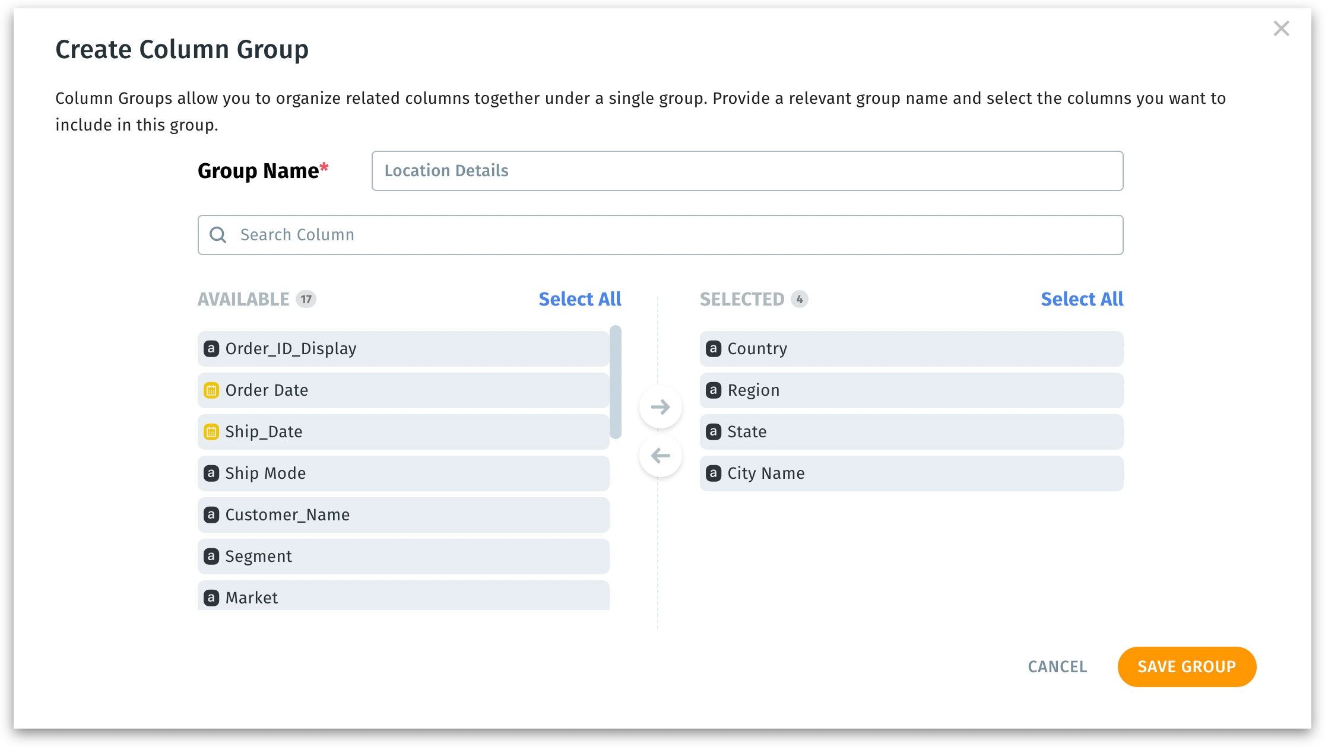Click Select All for selected columns
Viewport: 1325px width, 747px height.
click(1082, 299)
